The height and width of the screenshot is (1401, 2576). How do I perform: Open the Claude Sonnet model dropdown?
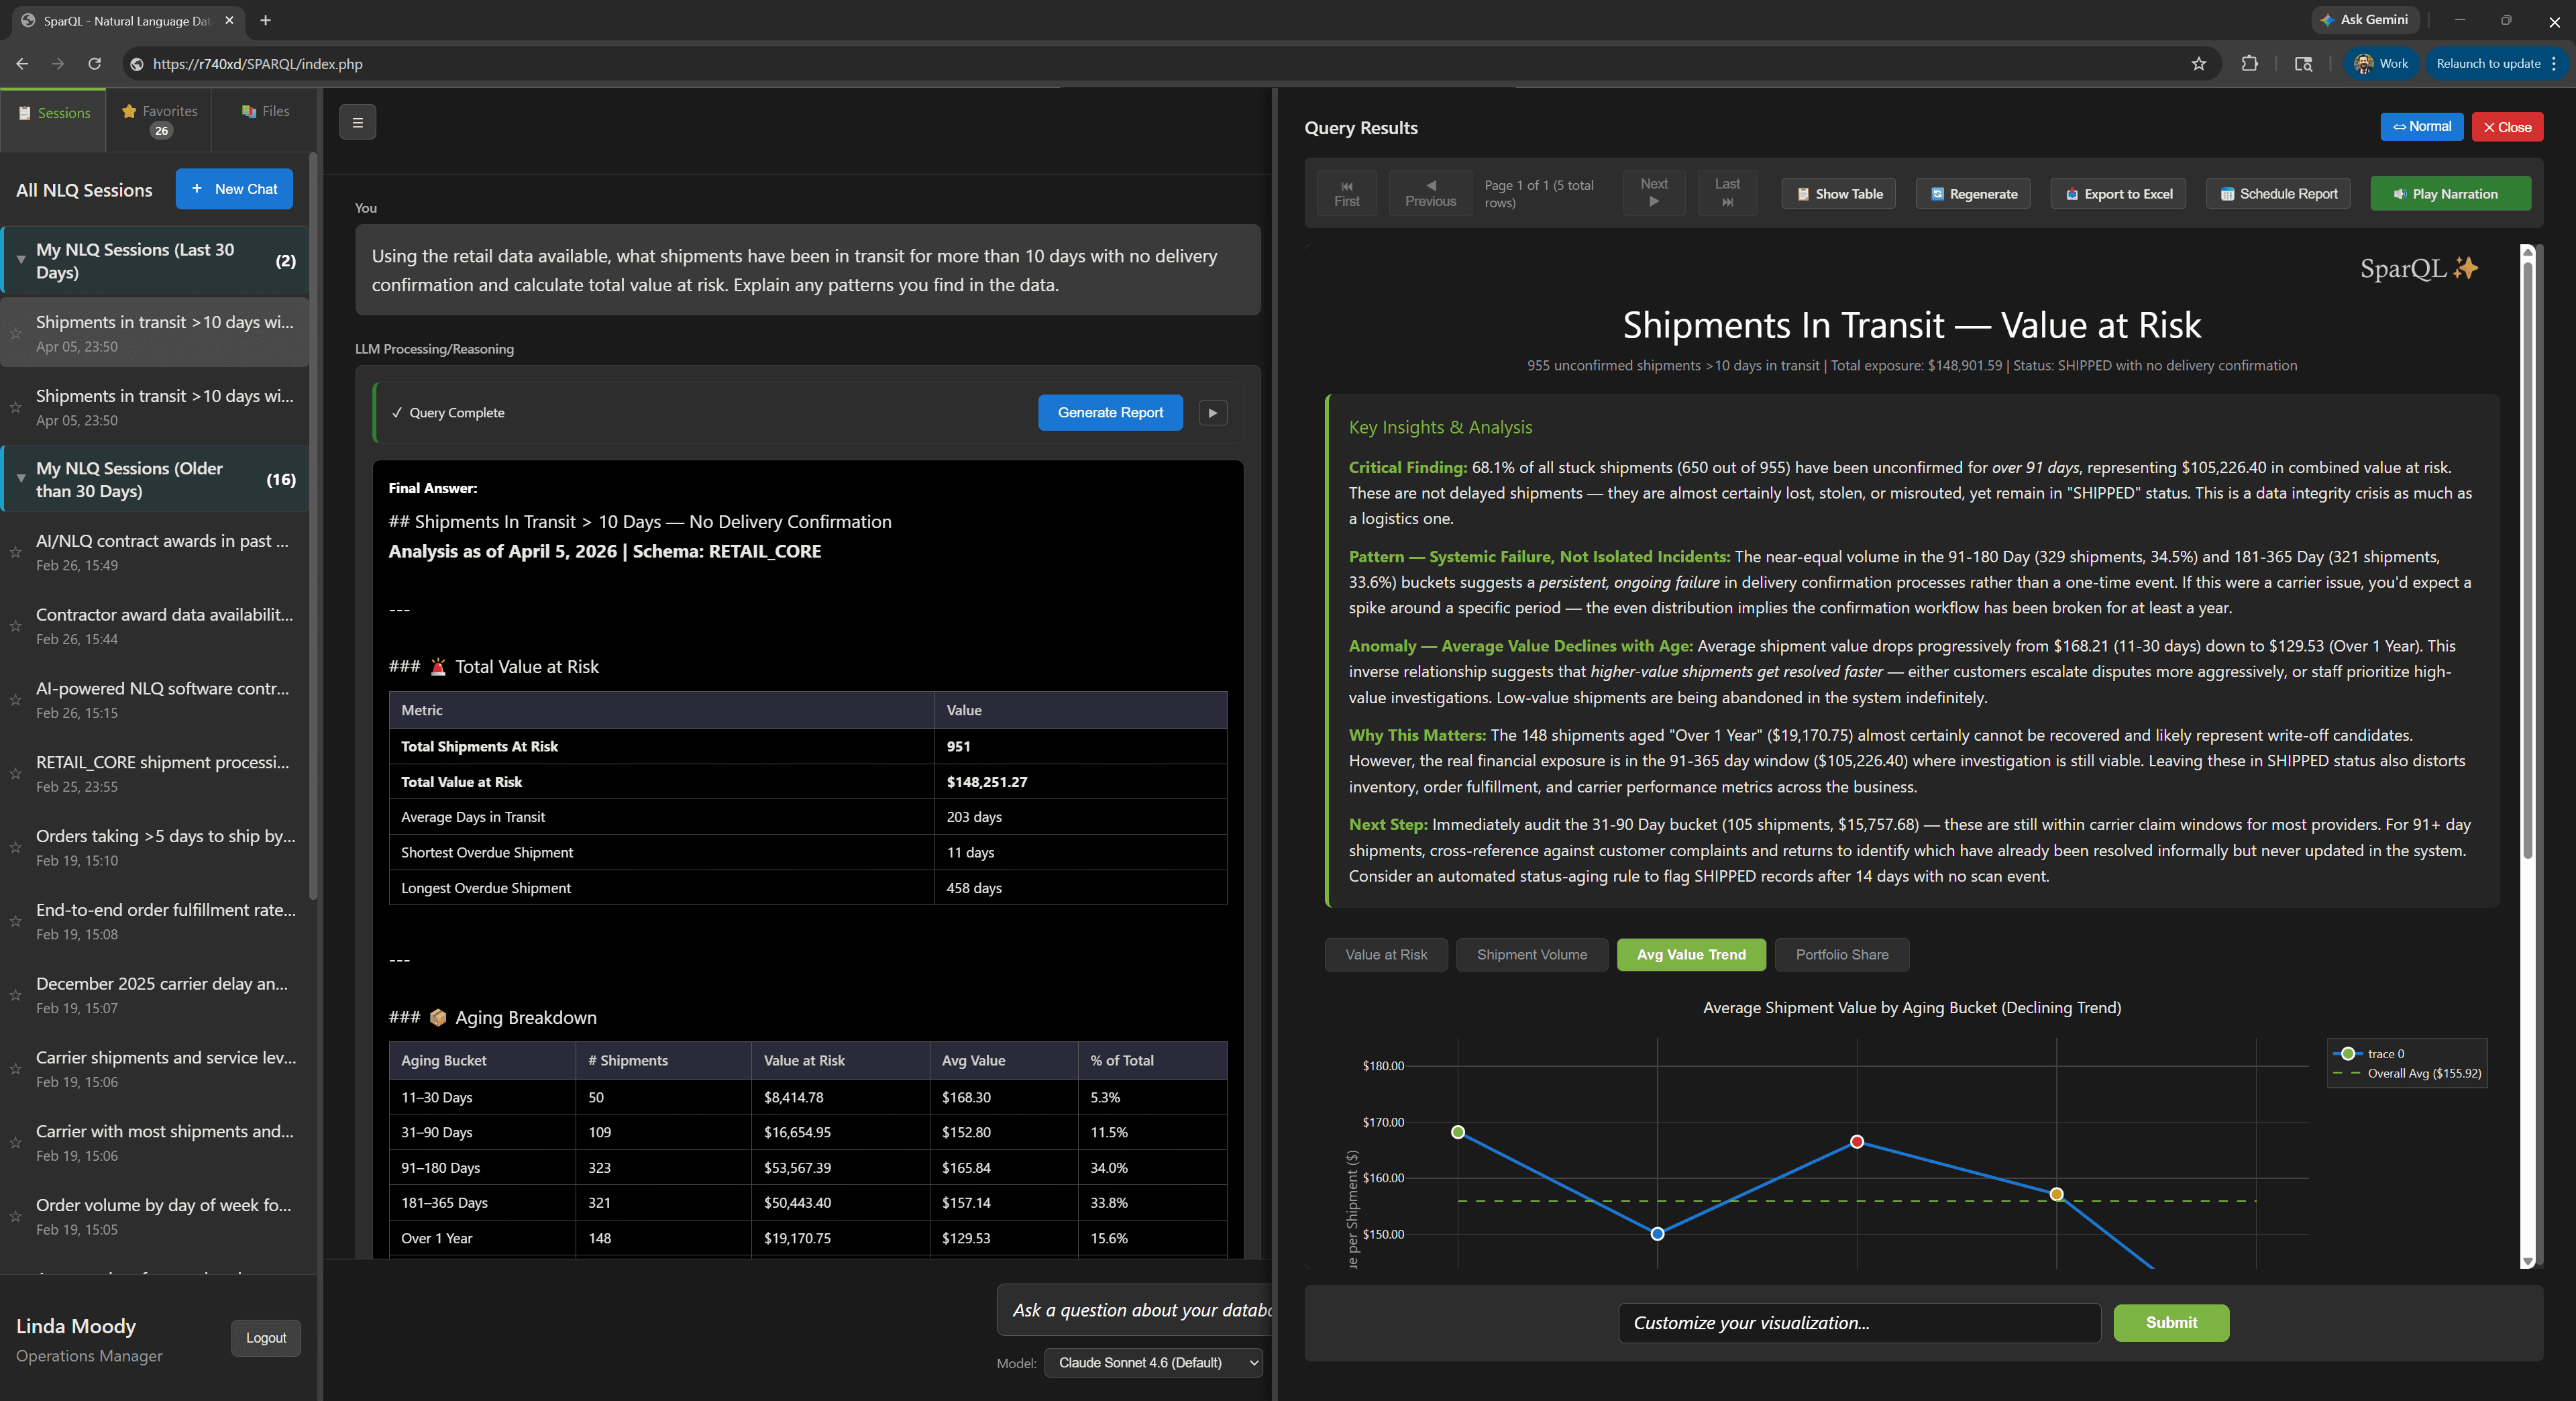[x=1152, y=1362]
